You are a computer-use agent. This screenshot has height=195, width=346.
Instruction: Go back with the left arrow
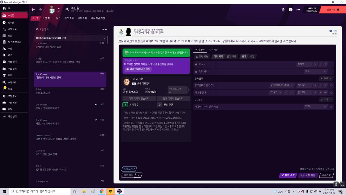coord(33,9)
